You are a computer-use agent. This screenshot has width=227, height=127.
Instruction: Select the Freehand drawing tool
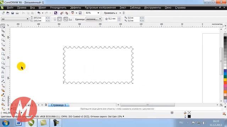3,44
